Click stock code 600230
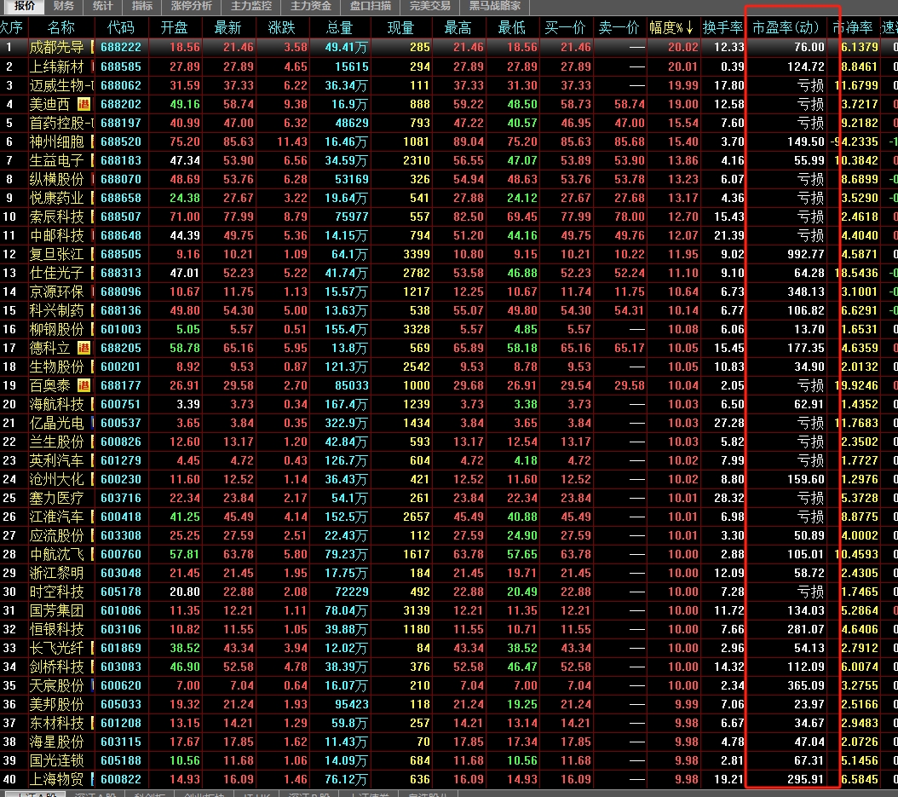 pyautogui.click(x=121, y=479)
